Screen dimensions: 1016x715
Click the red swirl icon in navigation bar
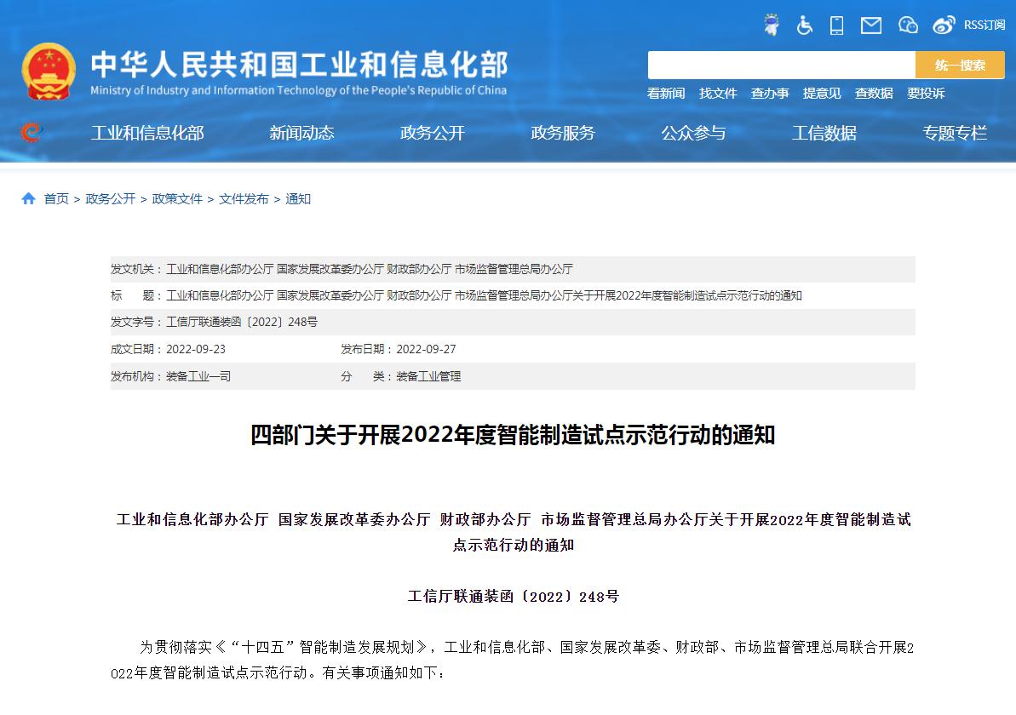(32, 132)
